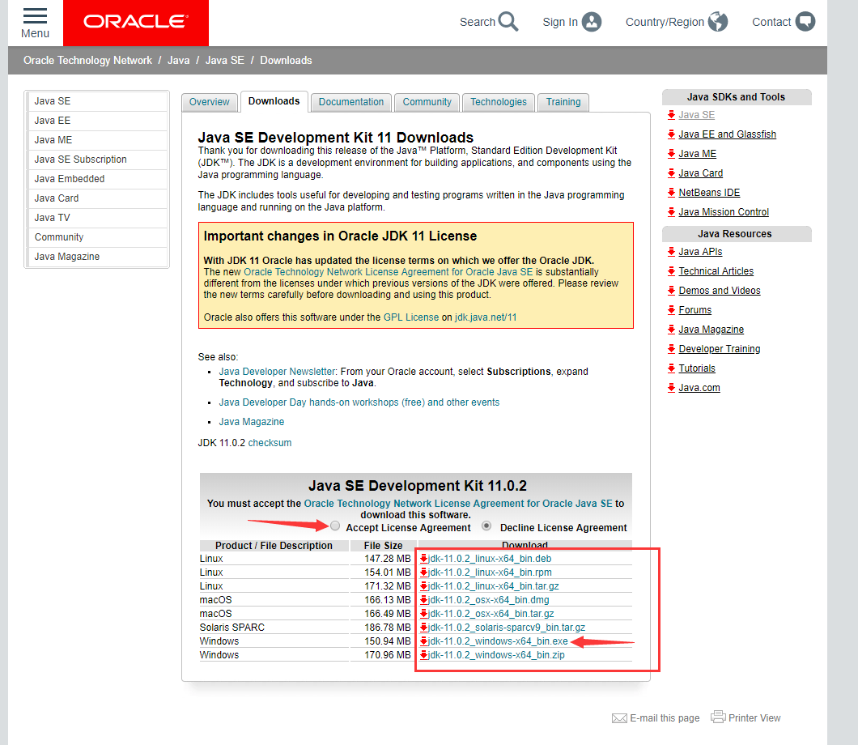This screenshot has width=858, height=745.
Task: Download jdk-11.0.2_windows-x64_bin.exe file link
Action: click(498, 641)
